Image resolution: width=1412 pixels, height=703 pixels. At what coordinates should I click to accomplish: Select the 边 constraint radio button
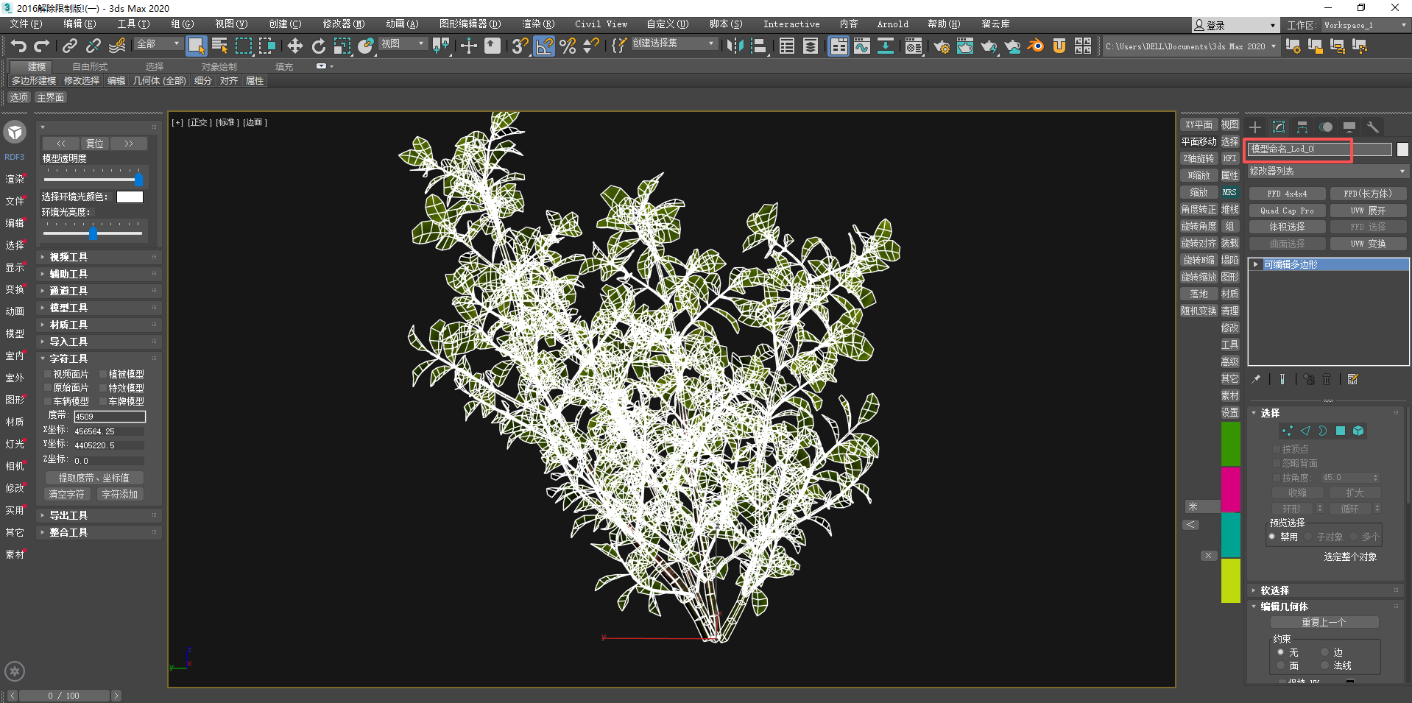(1324, 653)
